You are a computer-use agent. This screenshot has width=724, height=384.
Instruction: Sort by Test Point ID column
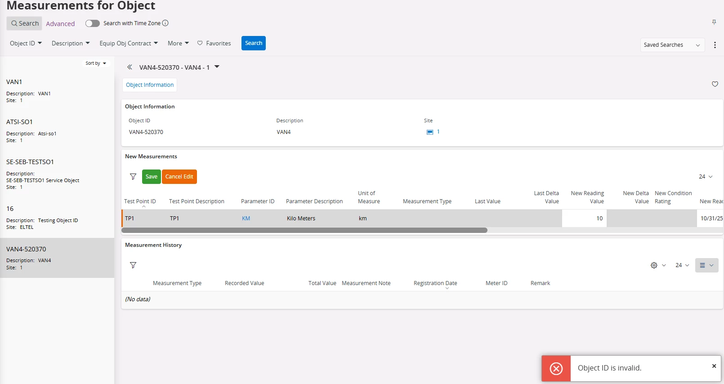[140, 201]
